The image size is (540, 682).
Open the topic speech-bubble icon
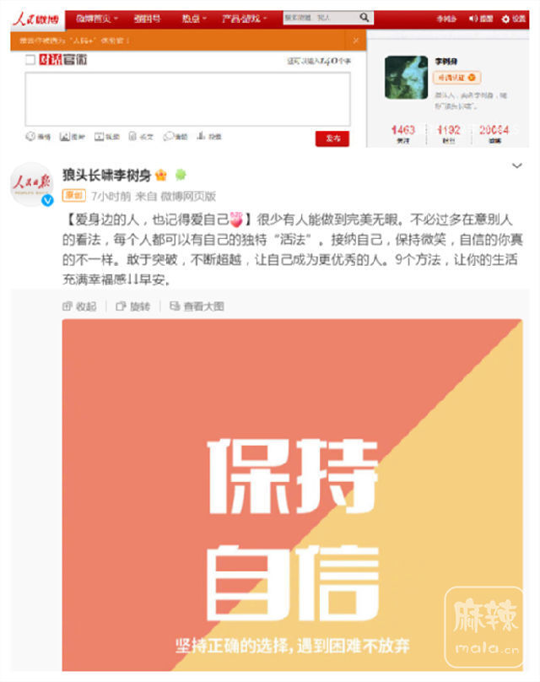click(x=168, y=136)
